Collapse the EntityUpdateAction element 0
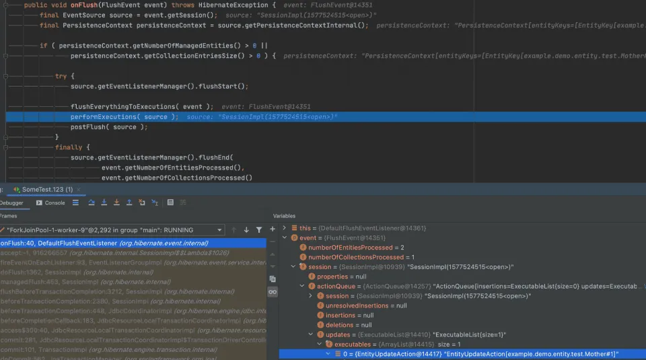 [x=328, y=354]
